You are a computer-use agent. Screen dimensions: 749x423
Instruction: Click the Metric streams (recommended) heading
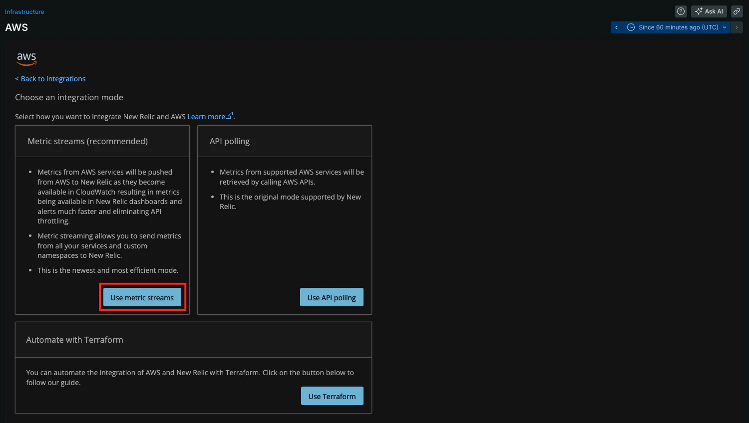click(x=88, y=141)
